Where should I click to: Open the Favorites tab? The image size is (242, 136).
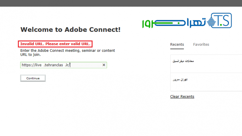pos(201,45)
